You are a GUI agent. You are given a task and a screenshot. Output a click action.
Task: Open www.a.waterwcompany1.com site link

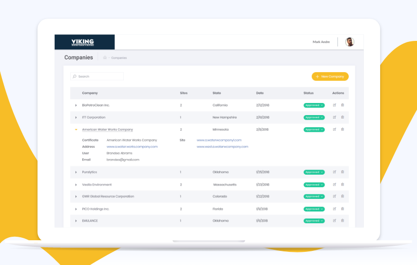click(219, 140)
